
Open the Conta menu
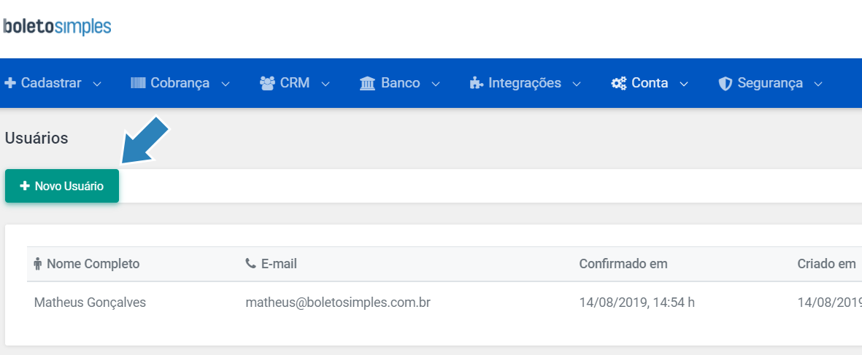click(x=650, y=83)
